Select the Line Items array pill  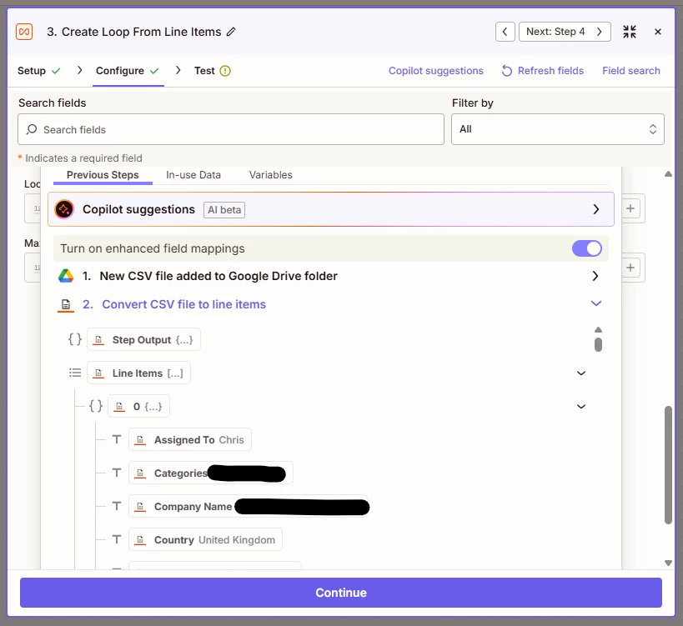pyautogui.click(x=138, y=373)
